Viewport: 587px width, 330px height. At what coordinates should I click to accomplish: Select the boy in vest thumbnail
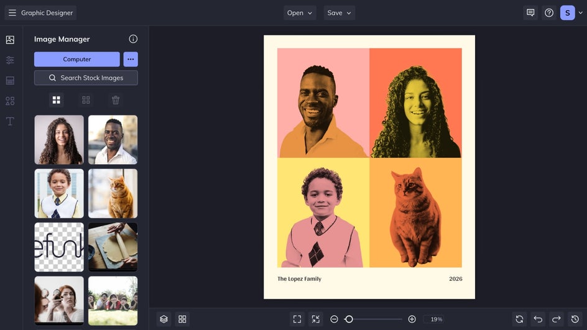click(59, 193)
